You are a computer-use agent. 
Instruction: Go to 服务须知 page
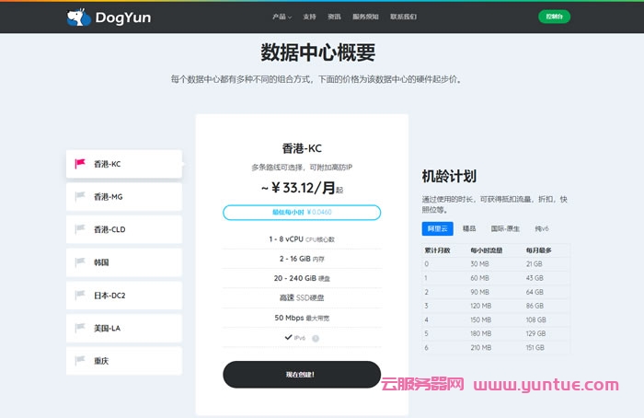tap(366, 17)
